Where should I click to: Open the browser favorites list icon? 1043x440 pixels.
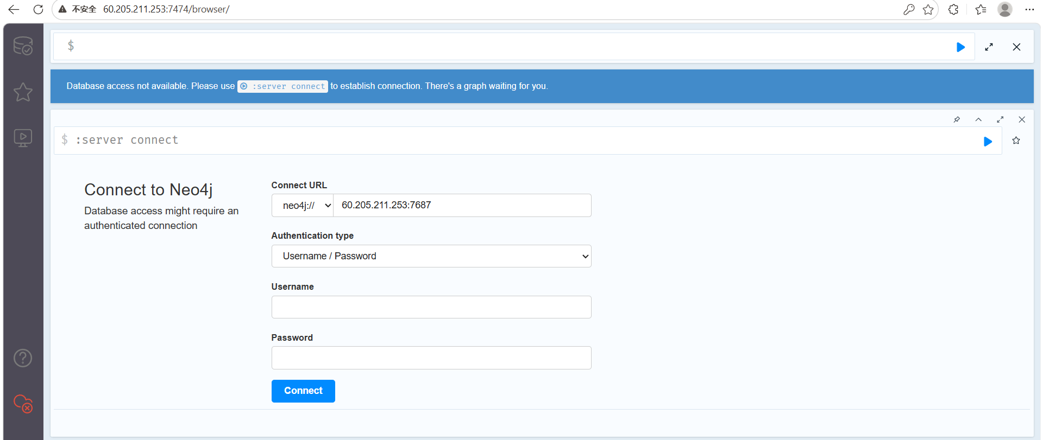point(981,9)
